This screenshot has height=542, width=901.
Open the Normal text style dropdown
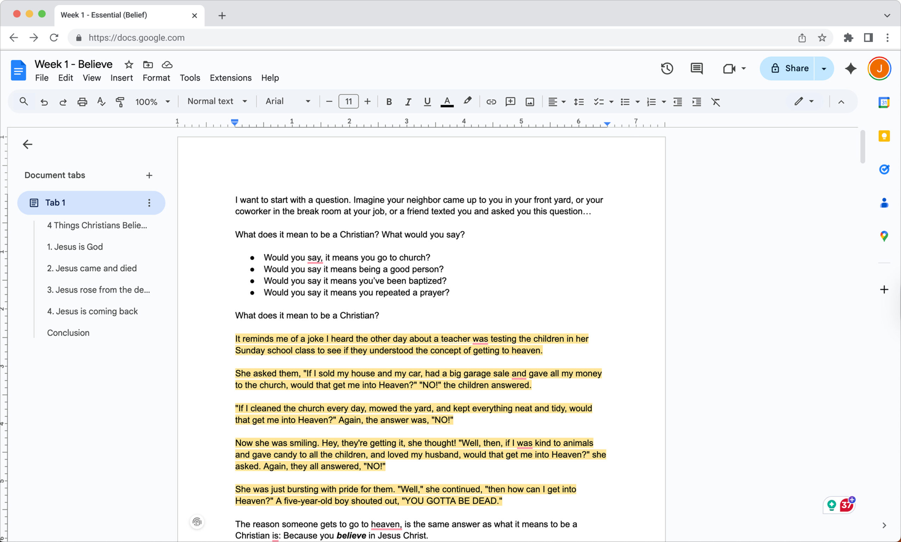point(217,101)
